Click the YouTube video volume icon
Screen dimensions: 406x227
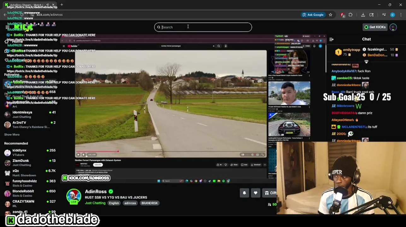tap(84, 154)
